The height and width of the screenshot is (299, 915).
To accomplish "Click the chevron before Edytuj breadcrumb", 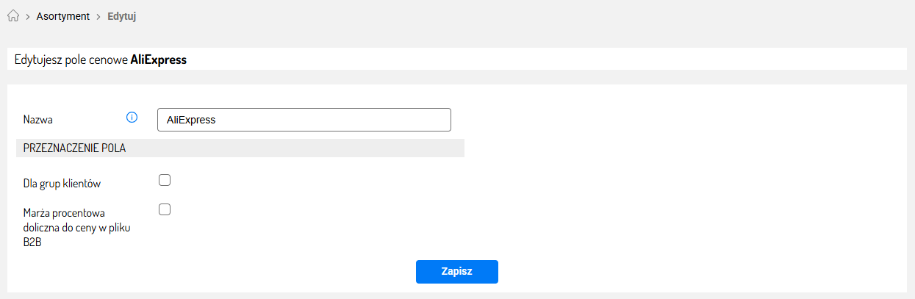I will [98, 17].
